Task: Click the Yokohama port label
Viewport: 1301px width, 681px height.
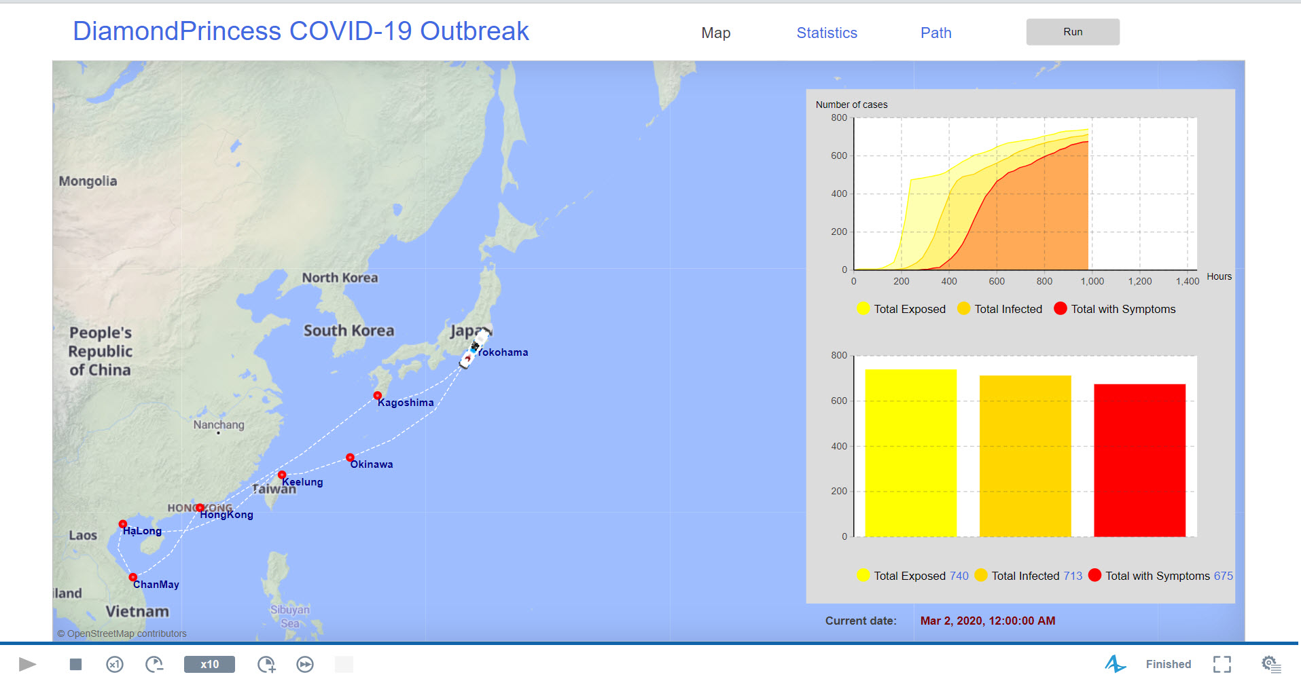Action: tap(503, 352)
